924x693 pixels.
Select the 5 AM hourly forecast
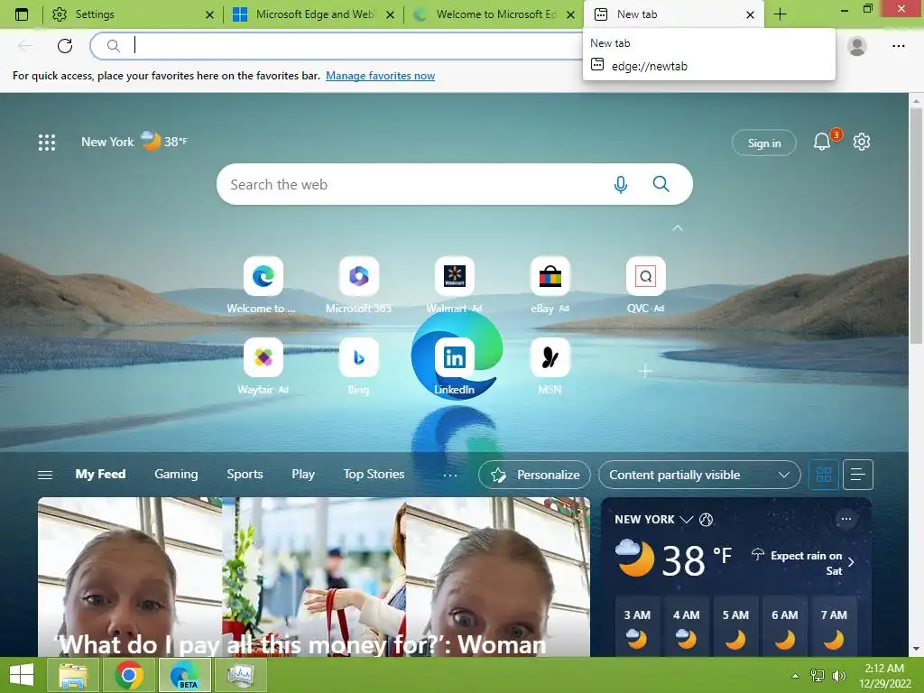(735, 627)
